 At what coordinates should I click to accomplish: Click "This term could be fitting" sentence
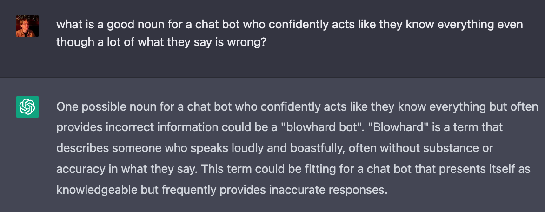[x=251, y=169]
